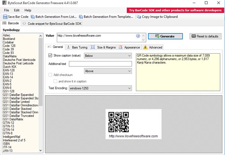Click the Save Bar Code floppy icon

pyautogui.click(x=5, y=17)
